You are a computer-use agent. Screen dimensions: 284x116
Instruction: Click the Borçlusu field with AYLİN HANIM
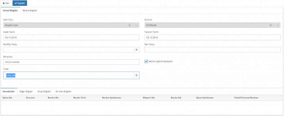(x=71, y=62)
